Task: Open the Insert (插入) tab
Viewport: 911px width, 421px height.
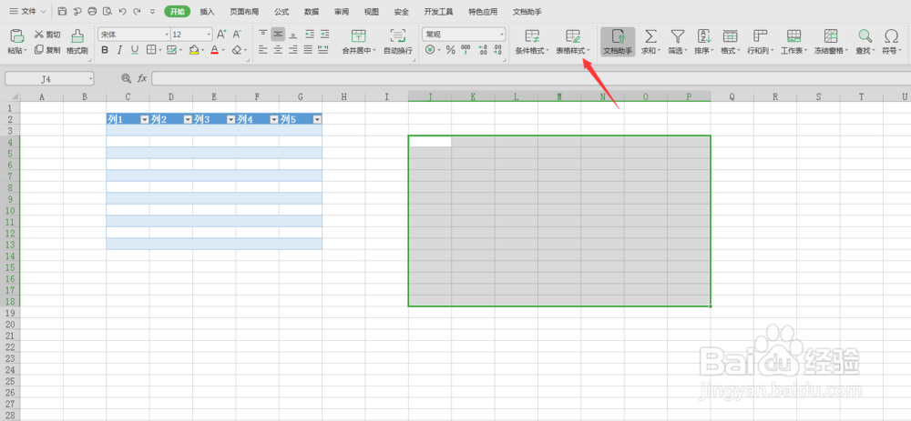Action: tap(207, 12)
